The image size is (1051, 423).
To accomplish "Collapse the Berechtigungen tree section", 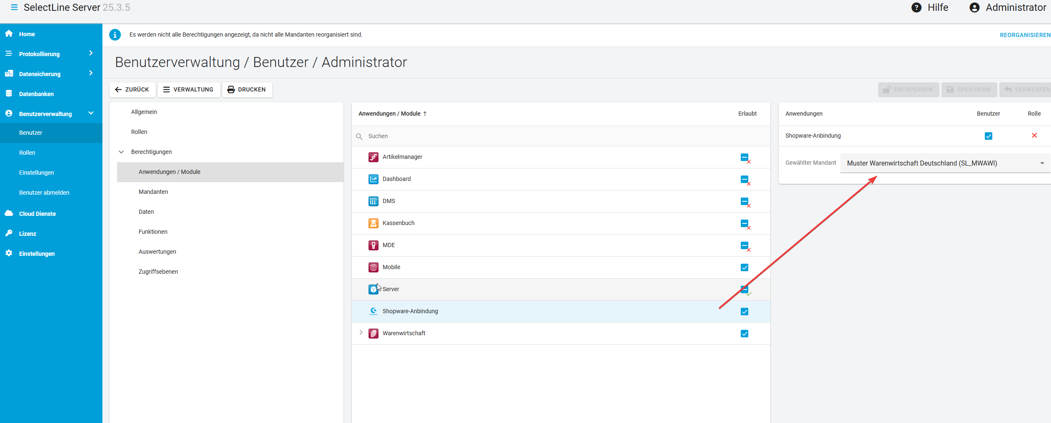I will 121,152.
